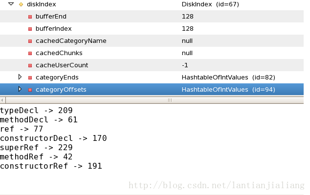Click the 128 value of bufferIndex

click(188, 29)
